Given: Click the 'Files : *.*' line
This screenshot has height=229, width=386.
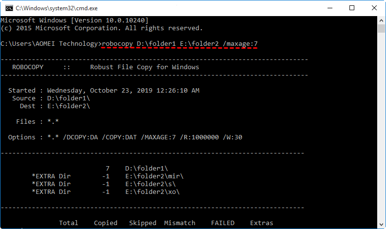Looking at the screenshot, I should (x=38, y=121).
